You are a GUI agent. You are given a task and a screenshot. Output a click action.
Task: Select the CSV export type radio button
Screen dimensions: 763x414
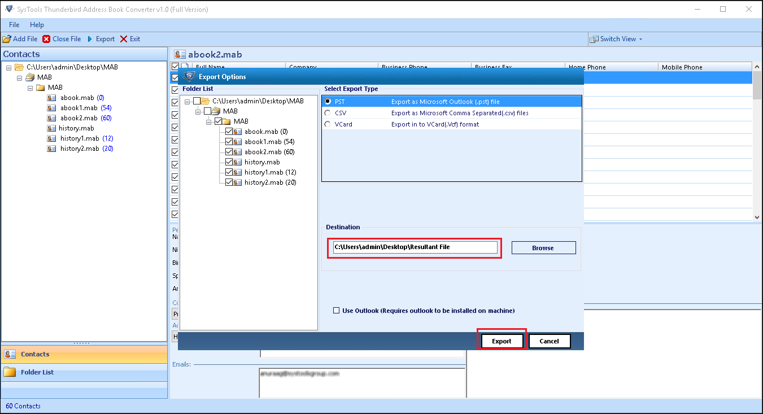327,113
